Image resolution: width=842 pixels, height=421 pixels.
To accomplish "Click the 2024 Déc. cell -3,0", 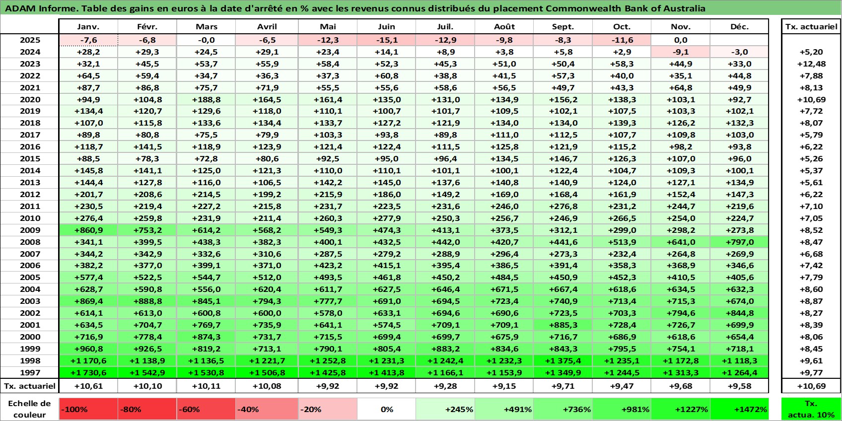I will [x=739, y=52].
